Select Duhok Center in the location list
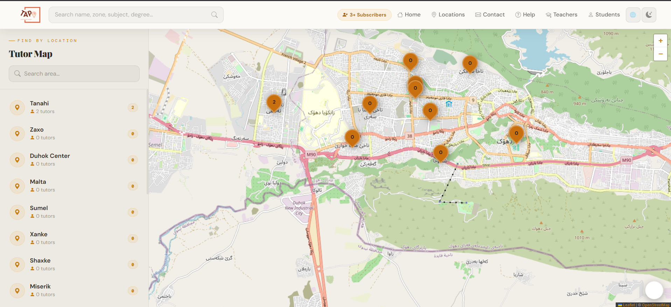Screen dimensions: 671x307 pyautogui.click(x=74, y=160)
